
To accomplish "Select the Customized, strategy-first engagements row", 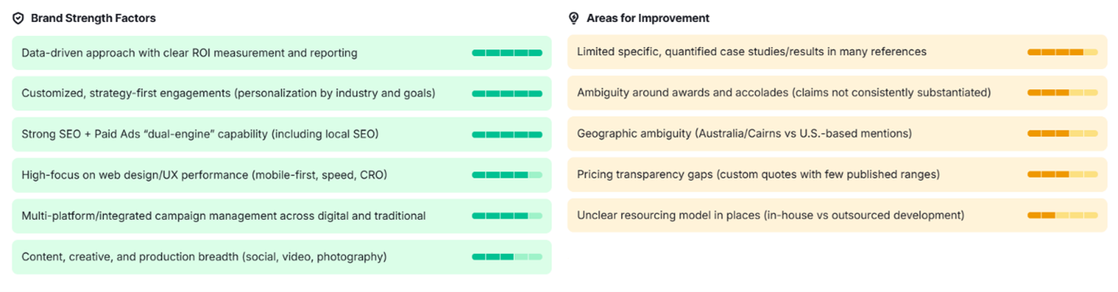I will [x=282, y=93].
